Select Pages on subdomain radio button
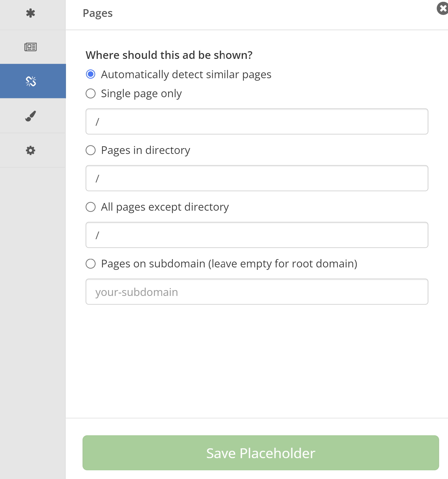The height and width of the screenshot is (479, 448). click(x=91, y=264)
